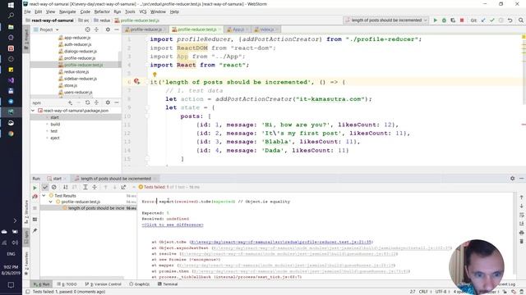526x295 pixels.
Task: Open the Windows Start button
Action: pos(11,5)
